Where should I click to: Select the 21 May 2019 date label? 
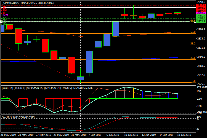pyautogui.click(x=8, y=135)
